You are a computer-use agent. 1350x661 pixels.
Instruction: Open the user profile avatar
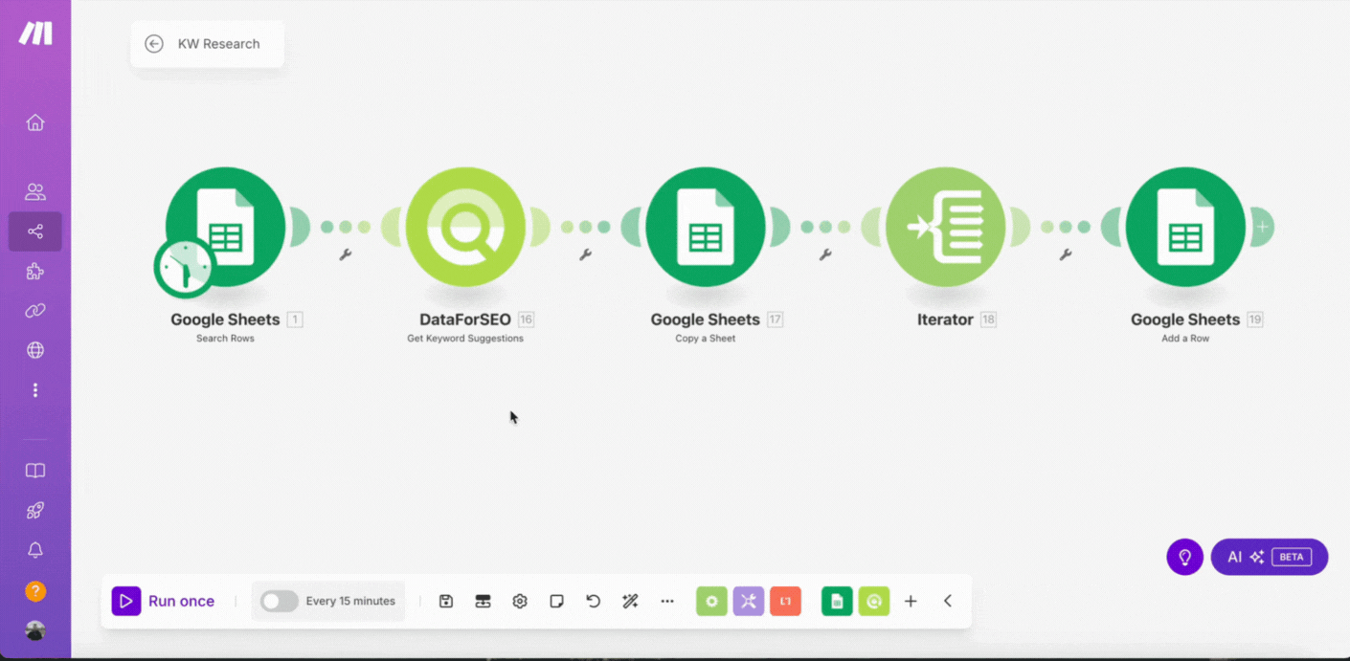pyautogui.click(x=35, y=630)
